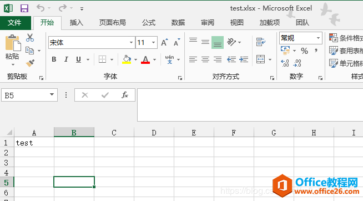The image size is (363, 201).
Task: Switch to the 页面布局 tab
Action: (x=113, y=23)
